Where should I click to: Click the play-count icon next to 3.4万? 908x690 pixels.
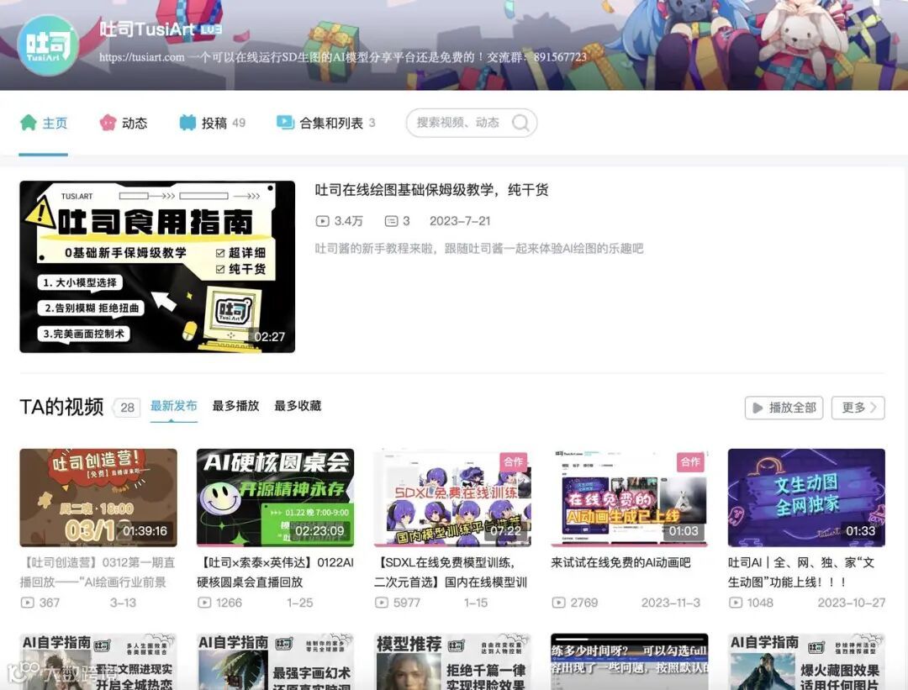click(x=322, y=221)
